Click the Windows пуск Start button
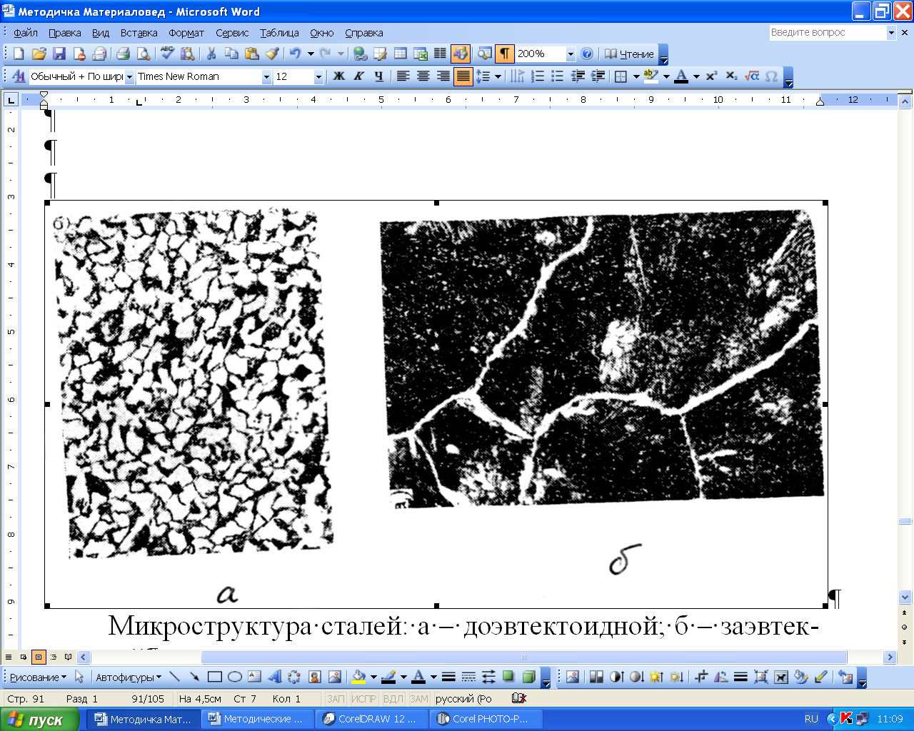Viewport: 914px width, 731px height. coord(40,720)
